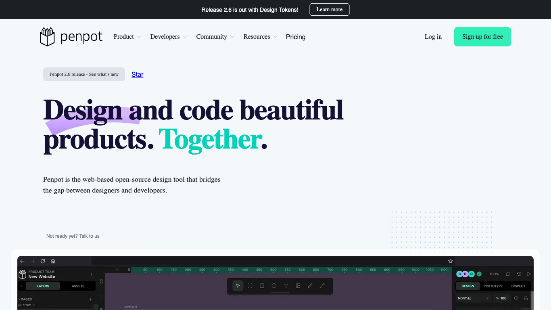Click the home icon in mockup
This screenshot has height=310, width=551.
coord(53,261)
